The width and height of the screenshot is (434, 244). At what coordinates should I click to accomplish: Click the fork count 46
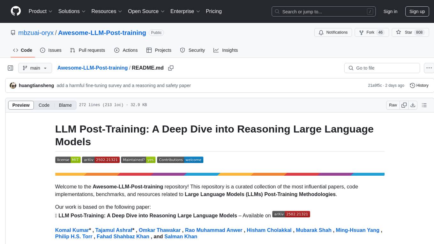pyautogui.click(x=380, y=33)
